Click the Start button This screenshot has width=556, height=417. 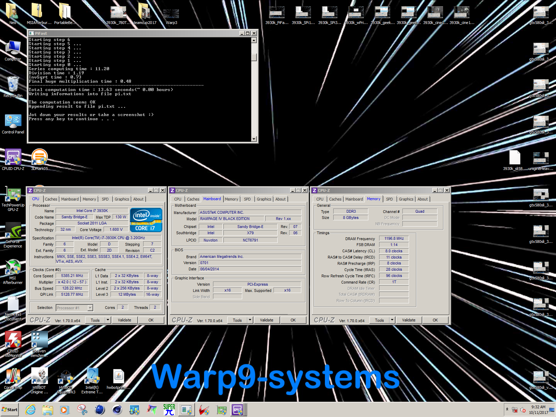coord(10,410)
